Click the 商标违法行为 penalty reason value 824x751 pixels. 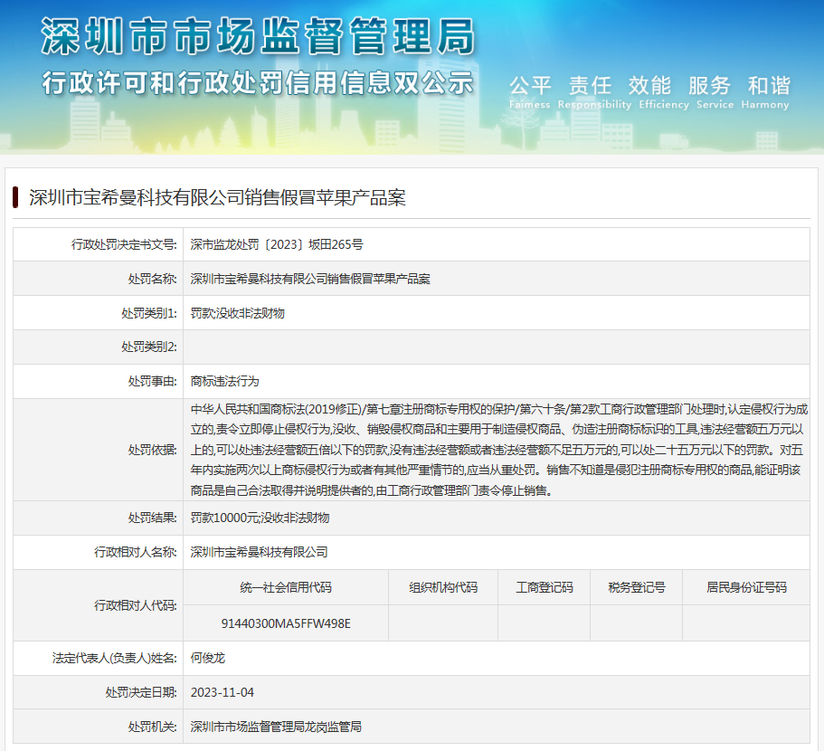(224, 381)
